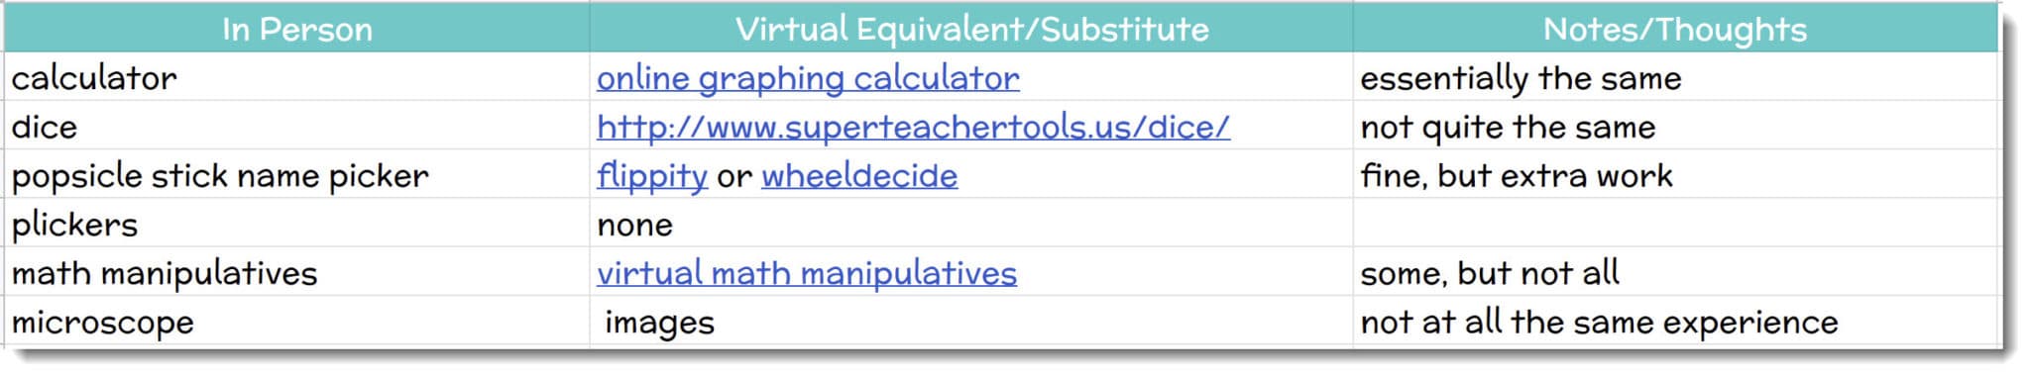Click the cell containing none
Viewport: 2030px width, 376px height.
(x=971, y=224)
